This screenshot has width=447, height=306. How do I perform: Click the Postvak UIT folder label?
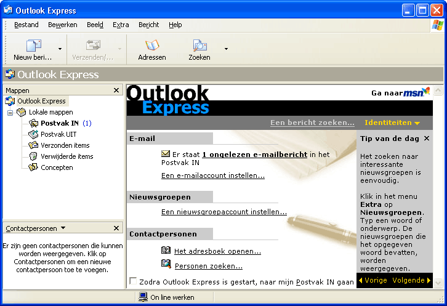[x=58, y=134]
